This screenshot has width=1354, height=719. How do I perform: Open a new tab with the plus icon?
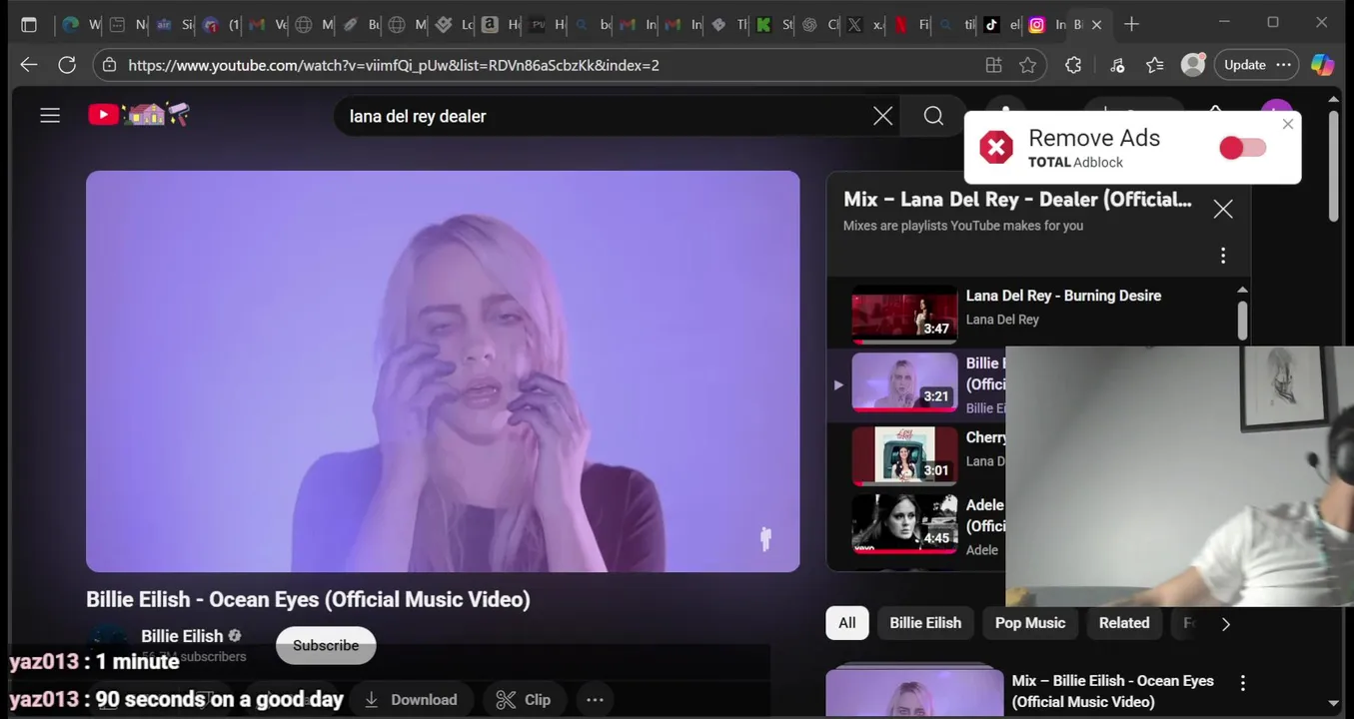[1131, 24]
